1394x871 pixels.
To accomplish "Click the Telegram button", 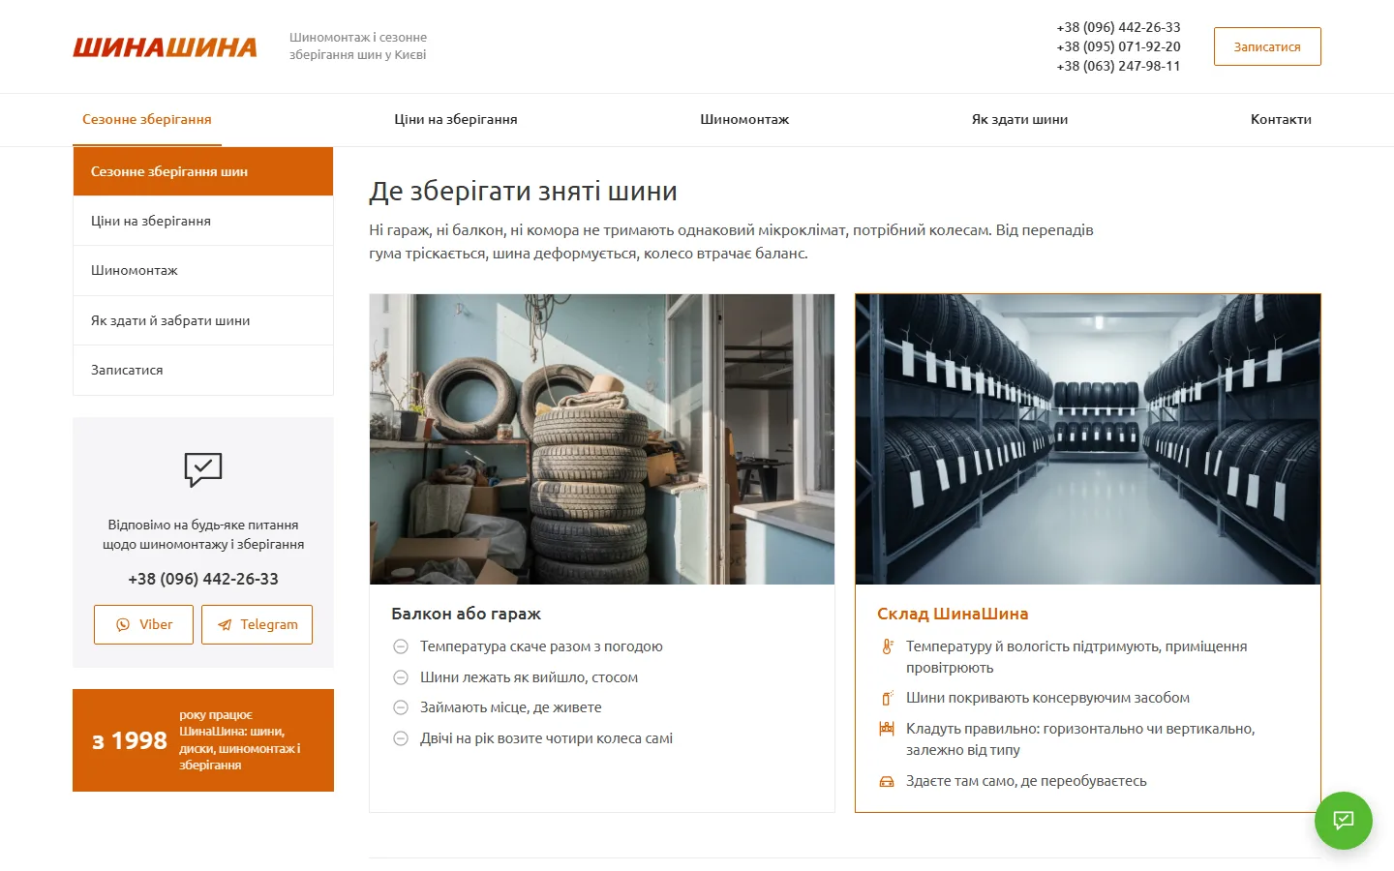I will 257,624.
